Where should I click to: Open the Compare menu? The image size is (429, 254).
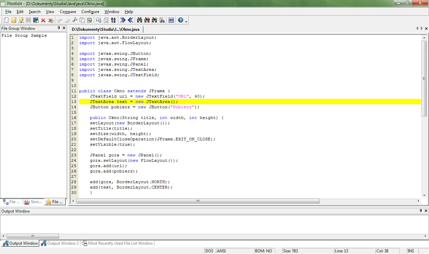(68, 12)
